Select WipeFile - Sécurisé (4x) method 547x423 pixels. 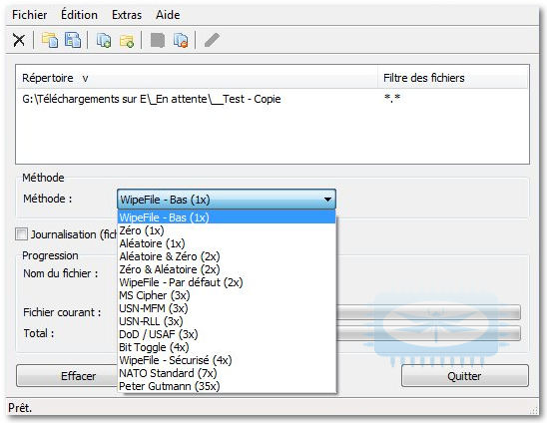point(227,360)
